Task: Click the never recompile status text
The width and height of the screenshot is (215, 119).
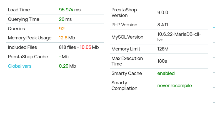Action: (x=174, y=86)
